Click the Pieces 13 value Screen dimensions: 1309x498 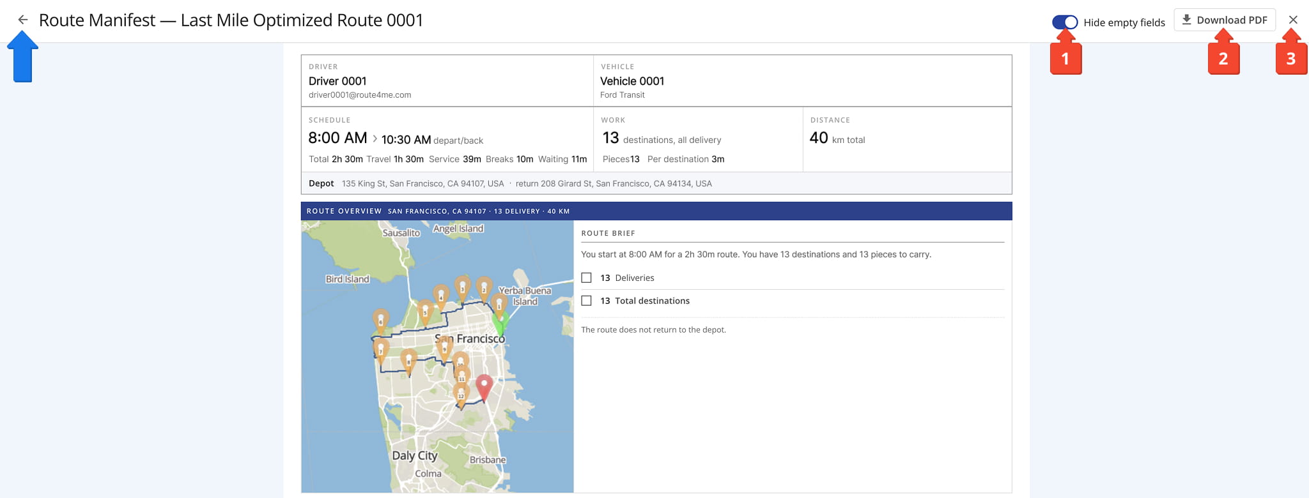[621, 159]
